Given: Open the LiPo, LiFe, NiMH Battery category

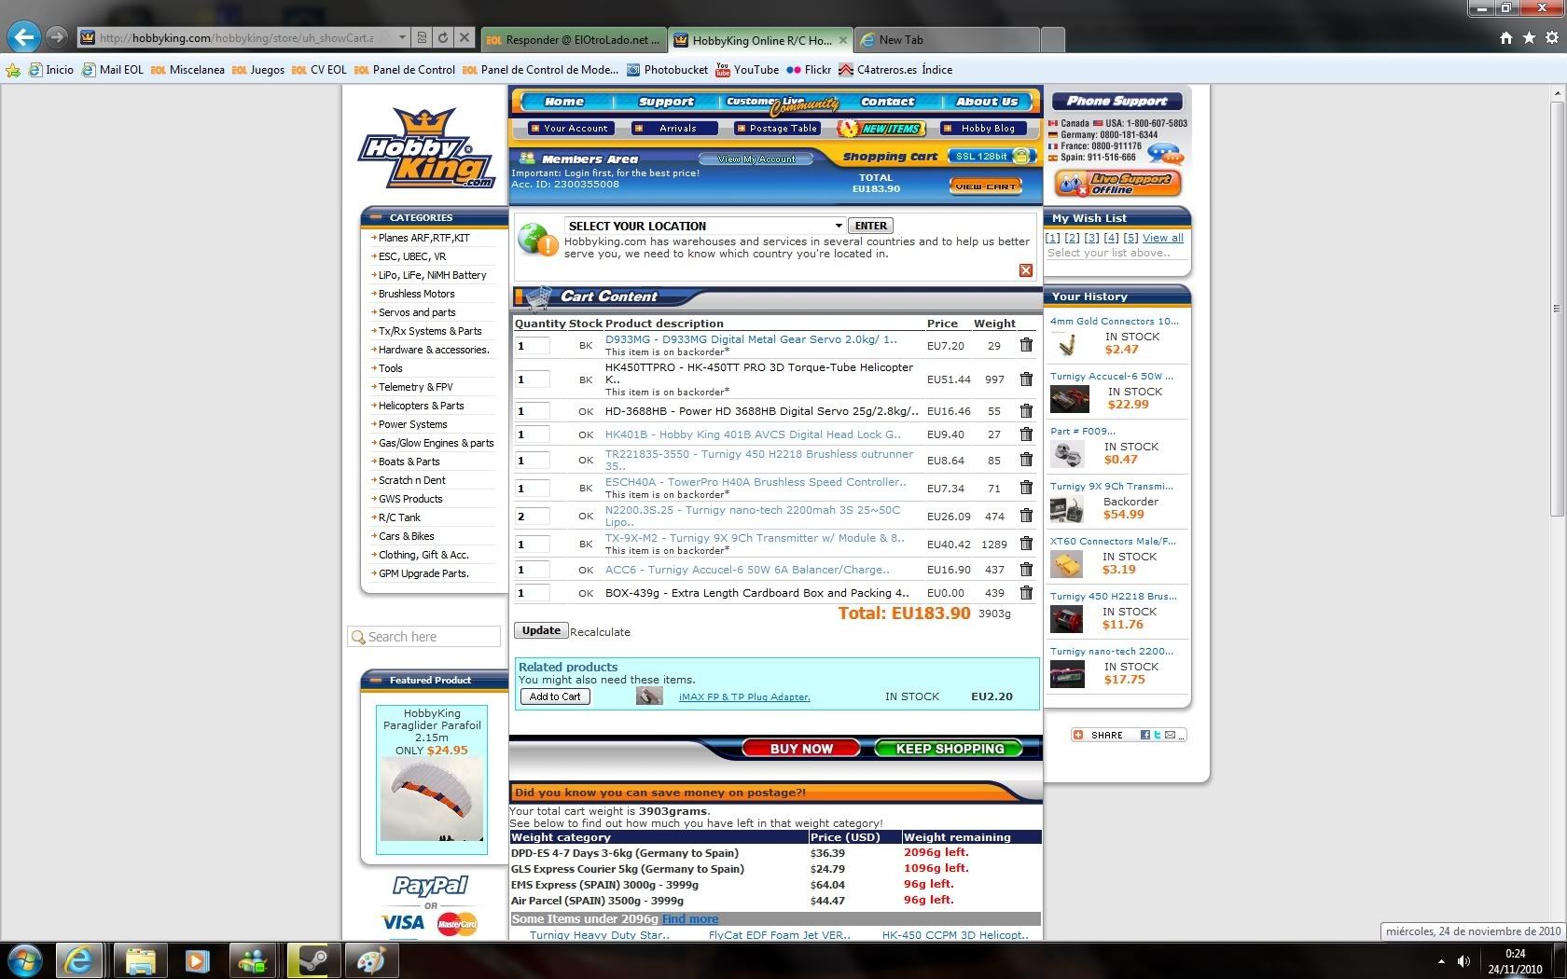Looking at the screenshot, I should point(432,275).
